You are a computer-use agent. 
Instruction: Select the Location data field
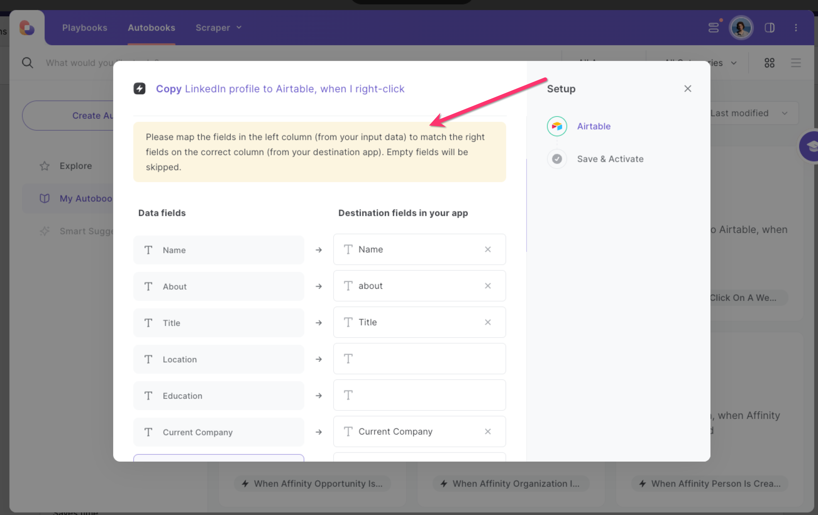[218, 359]
